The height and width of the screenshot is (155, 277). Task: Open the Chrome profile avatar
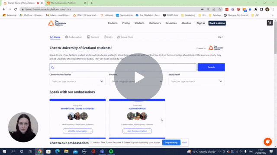pos(267,9)
